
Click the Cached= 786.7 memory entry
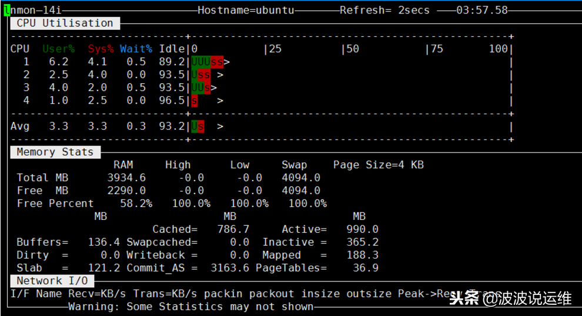(200, 229)
